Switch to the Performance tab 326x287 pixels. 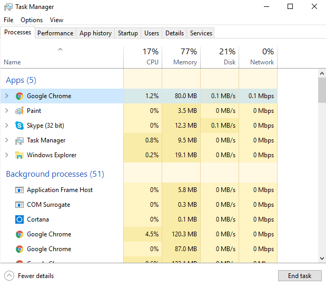coord(55,33)
